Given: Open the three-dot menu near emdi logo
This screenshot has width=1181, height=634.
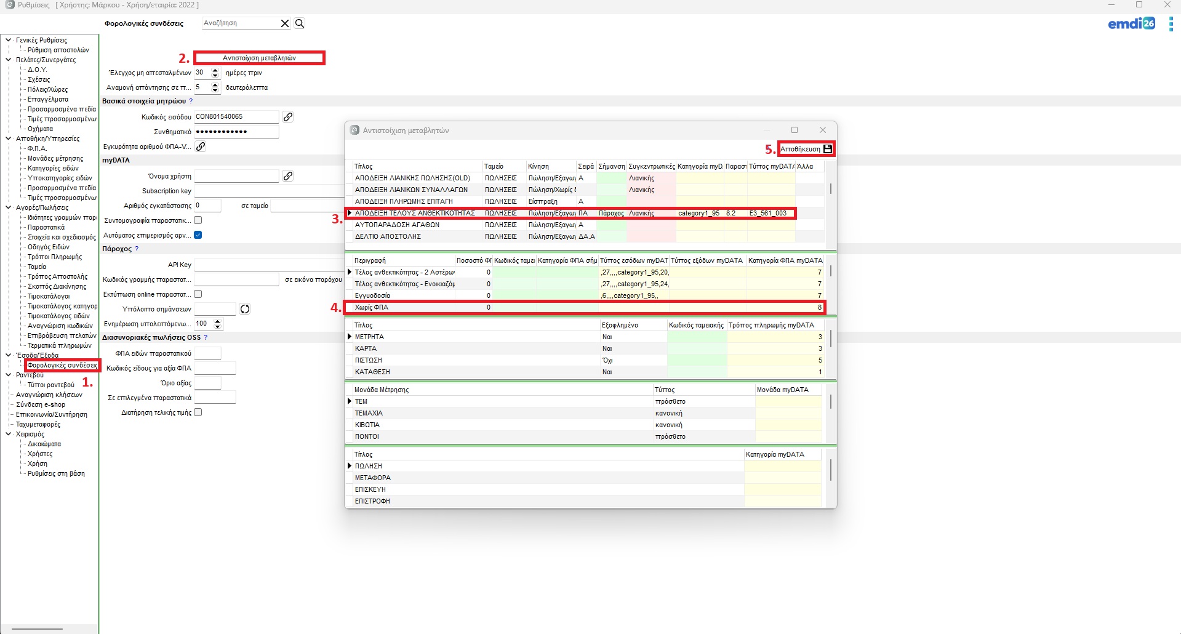Looking at the screenshot, I should 1171,24.
